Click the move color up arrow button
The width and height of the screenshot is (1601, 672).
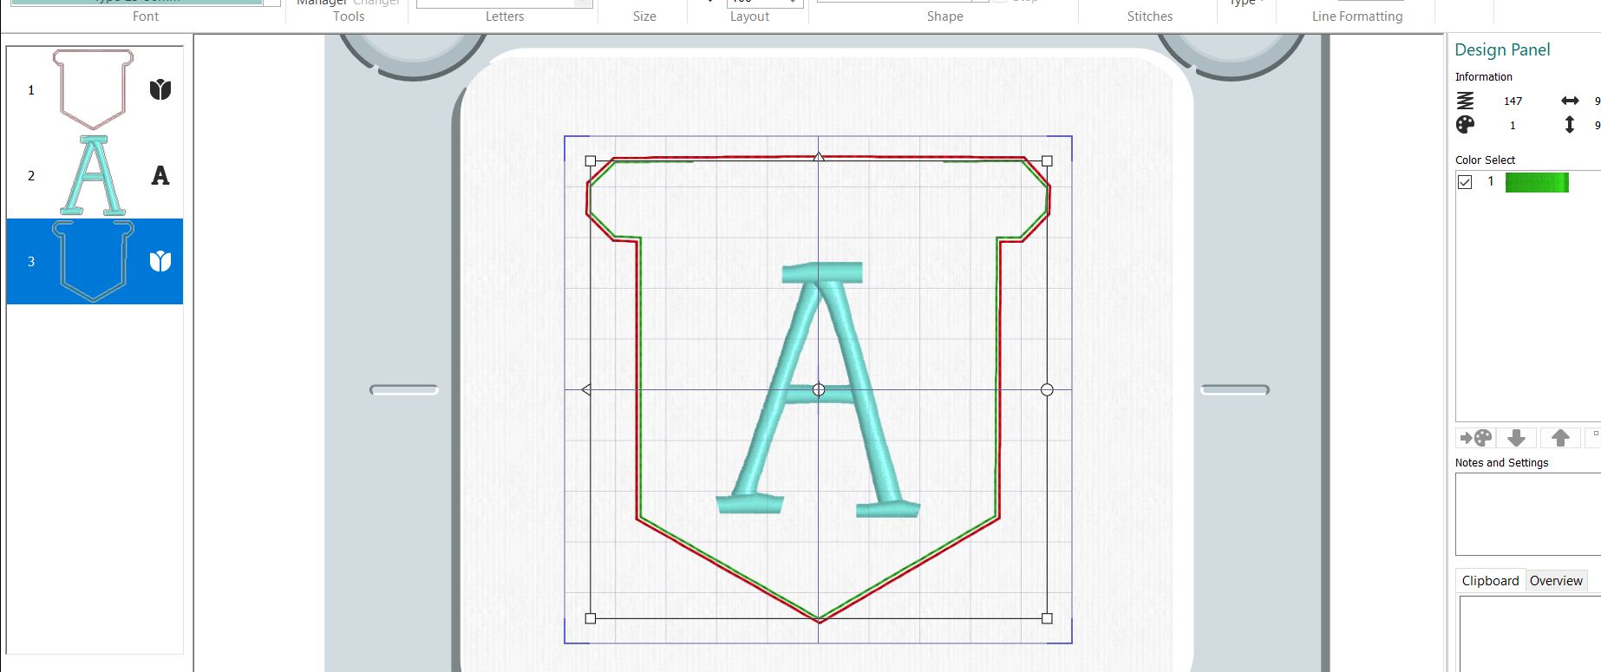pyautogui.click(x=1560, y=438)
